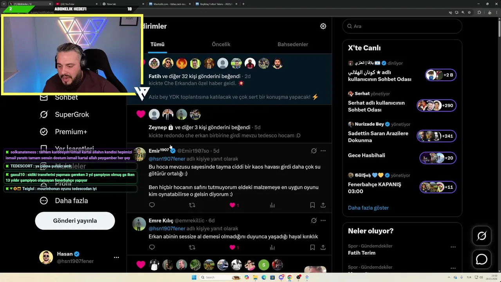Screen dimensions: 501x282
Task: Open 'Fatih ve diğer 32 kişi' like notification
Action: pyautogui.click(x=229, y=79)
